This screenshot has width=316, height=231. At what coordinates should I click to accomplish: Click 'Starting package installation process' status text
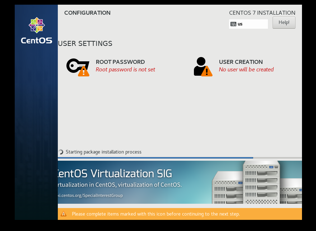tap(103, 152)
